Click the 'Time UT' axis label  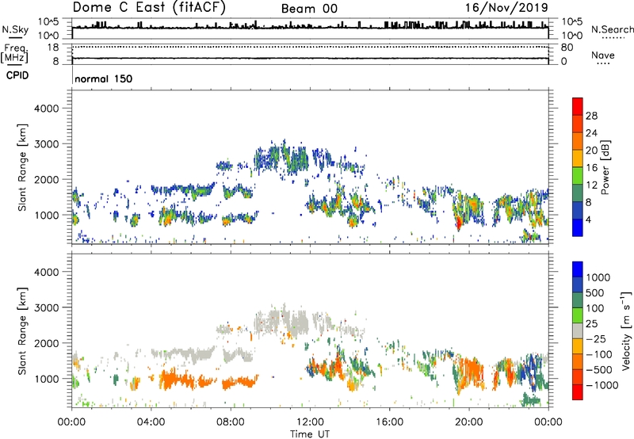click(x=310, y=434)
